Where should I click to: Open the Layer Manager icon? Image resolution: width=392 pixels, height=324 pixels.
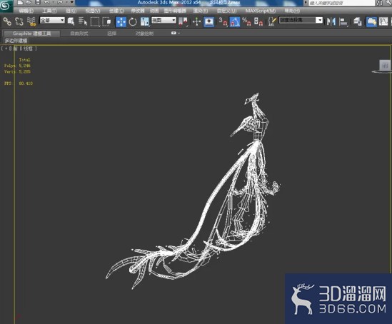pos(358,21)
